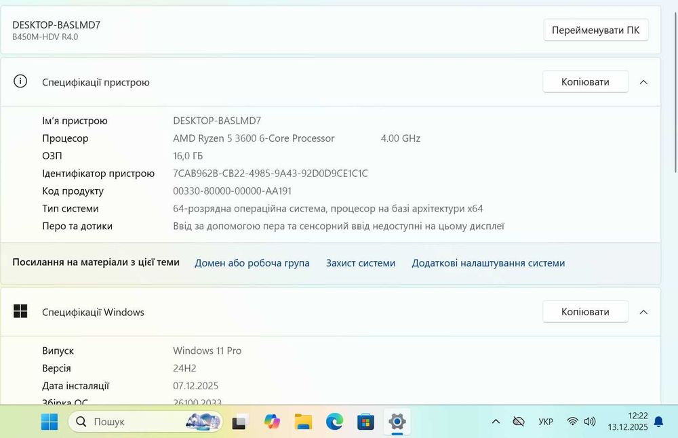Collapse the Специфікації Windows section
This screenshot has width=678, height=438.
pyautogui.click(x=643, y=312)
